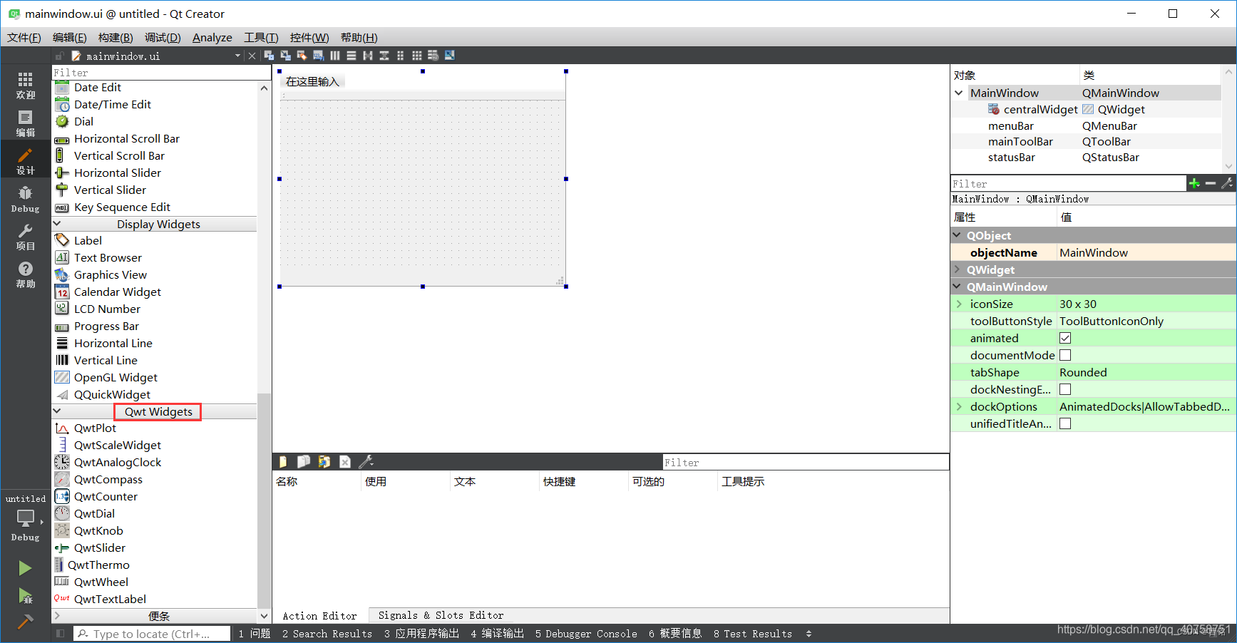
Task: Expand the dockOptions property row
Action: point(960,406)
